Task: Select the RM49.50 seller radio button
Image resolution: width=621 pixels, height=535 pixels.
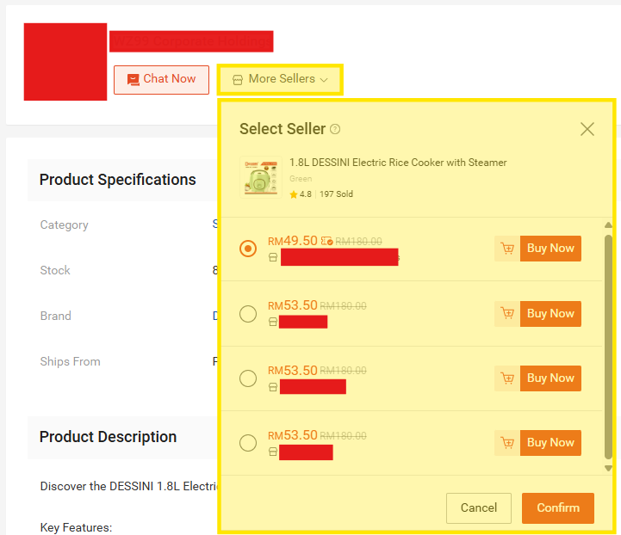Action: coord(248,249)
